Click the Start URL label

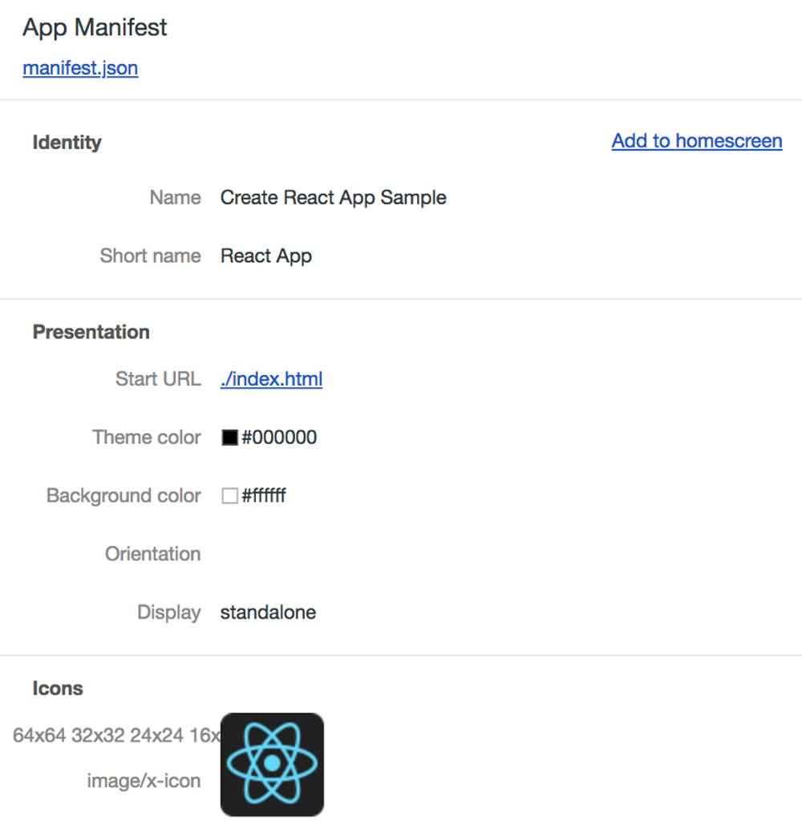[x=159, y=379]
